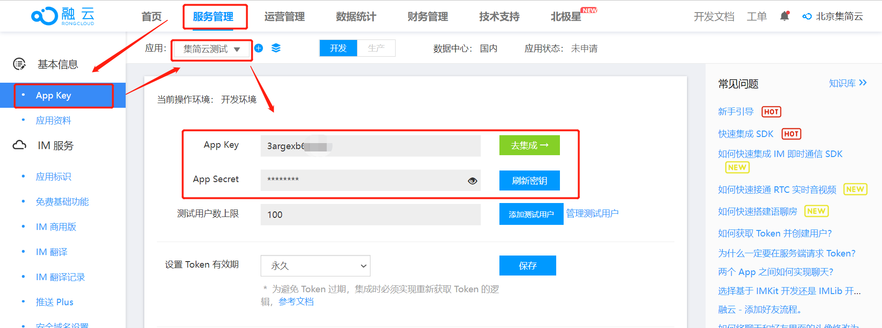
Task: Open 如何获取 Token 并创建用户 link
Action: point(775,233)
